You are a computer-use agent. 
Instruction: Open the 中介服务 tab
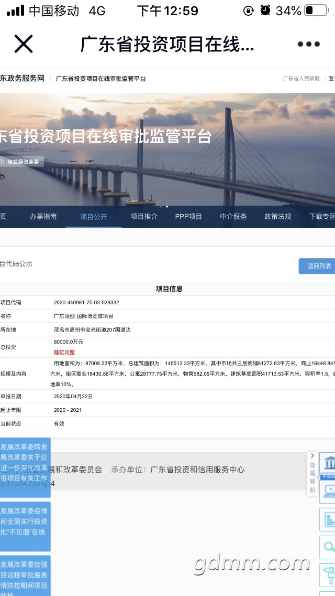point(233,217)
